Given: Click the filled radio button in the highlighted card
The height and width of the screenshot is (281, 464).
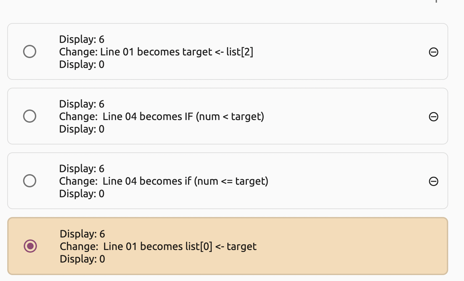Looking at the screenshot, I should tap(30, 246).
